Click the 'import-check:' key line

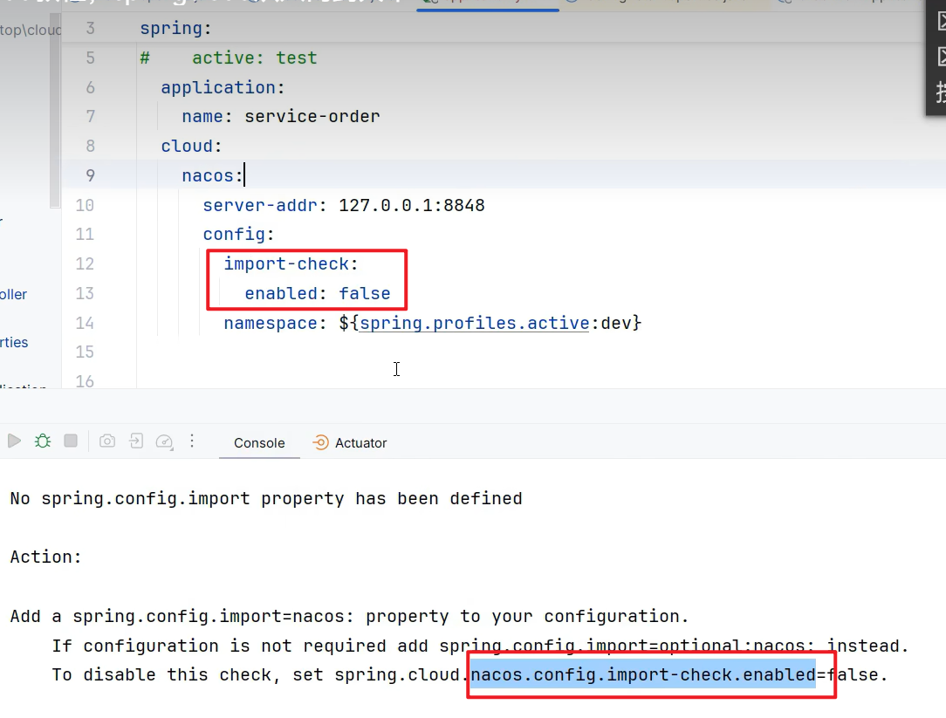(291, 263)
